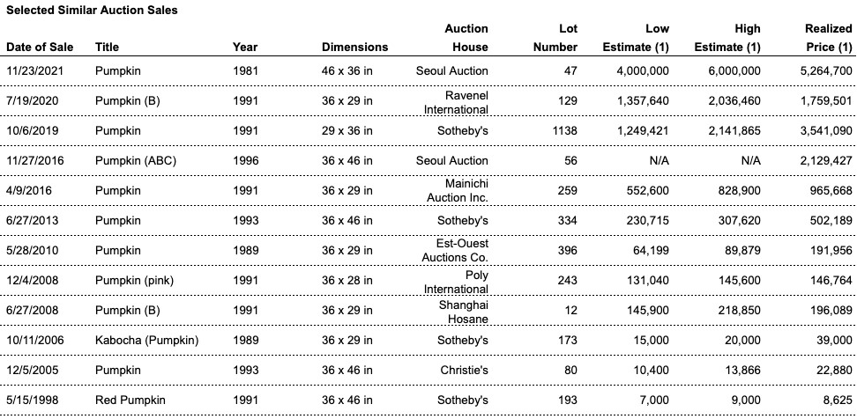857x419 pixels.
Task: Click the "Ravenel International" auction house cell
Action: (x=456, y=102)
